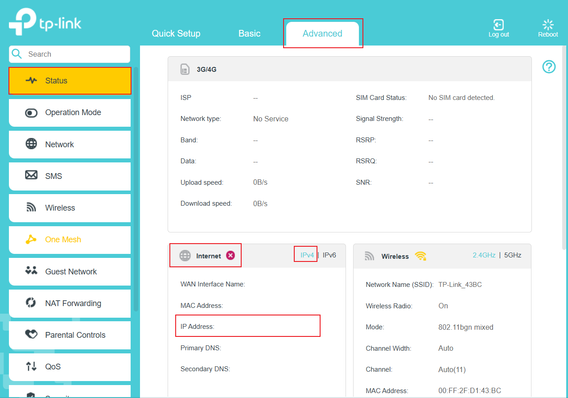The width and height of the screenshot is (568, 398).
Task: Switch the Internet card to IPv6
Action: (329, 255)
